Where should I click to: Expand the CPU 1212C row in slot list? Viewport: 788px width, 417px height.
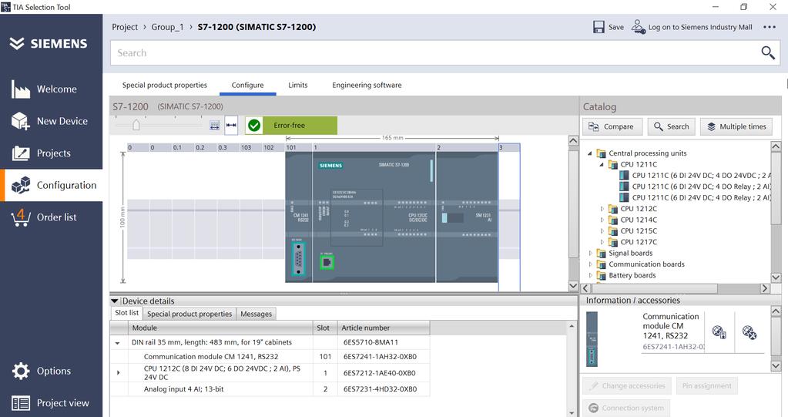tap(118, 373)
